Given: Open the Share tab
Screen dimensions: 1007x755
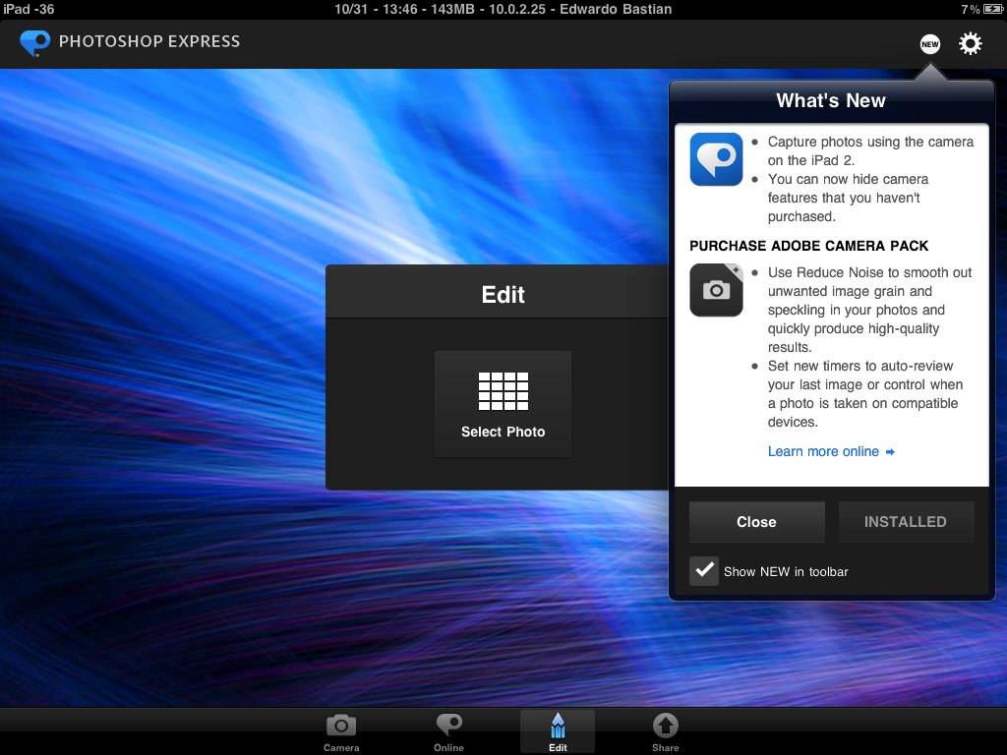Looking at the screenshot, I should click(666, 732).
